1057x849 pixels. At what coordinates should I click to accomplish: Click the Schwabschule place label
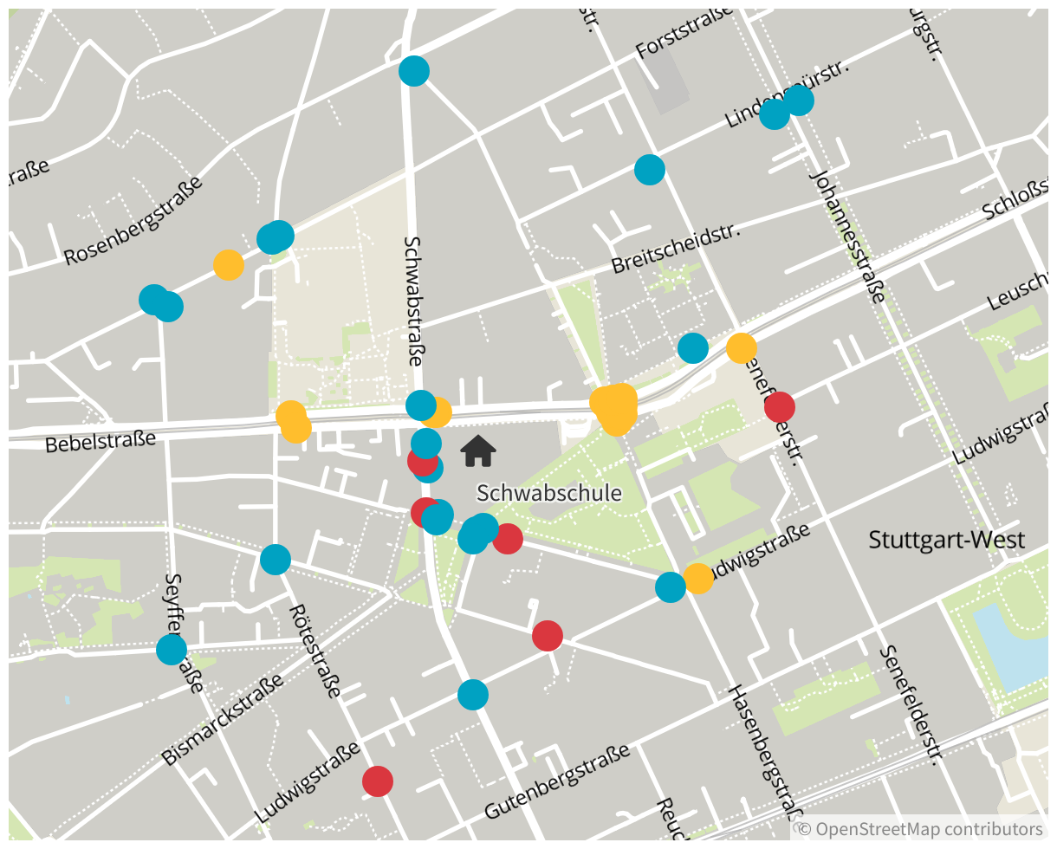click(x=549, y=493)
